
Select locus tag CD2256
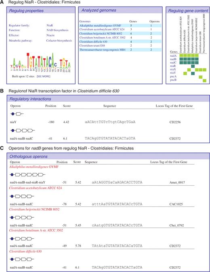[175, 122]
